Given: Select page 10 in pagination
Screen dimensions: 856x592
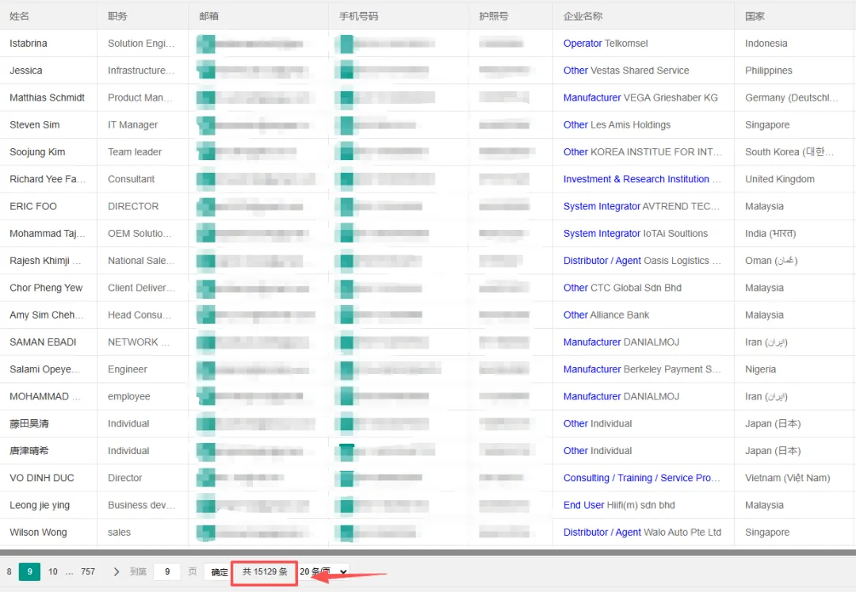Looking at the screenshot, I should (x=52, y=572).
